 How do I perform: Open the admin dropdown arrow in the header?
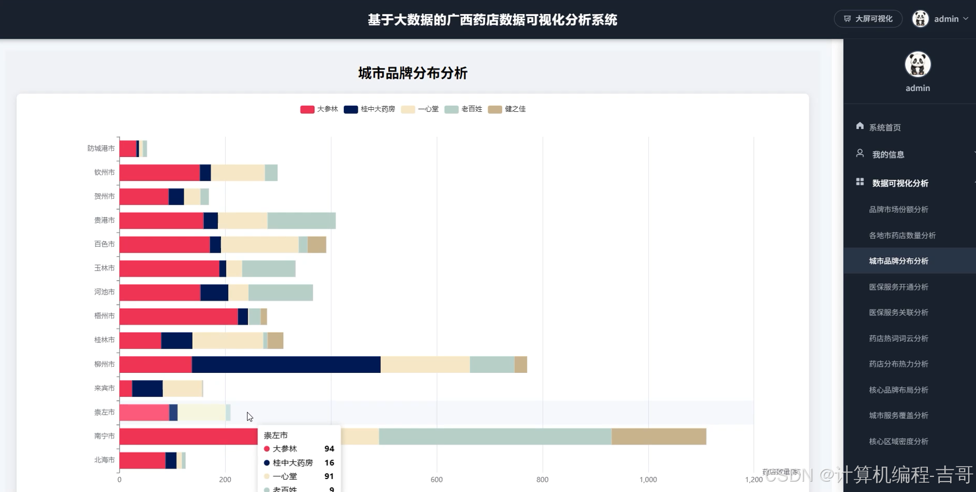pos(966,19)
